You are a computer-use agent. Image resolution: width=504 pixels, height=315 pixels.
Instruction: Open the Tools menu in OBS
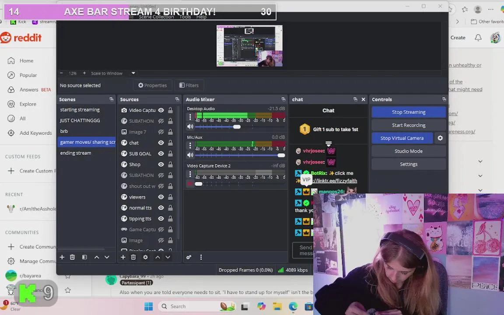(185, 17)
